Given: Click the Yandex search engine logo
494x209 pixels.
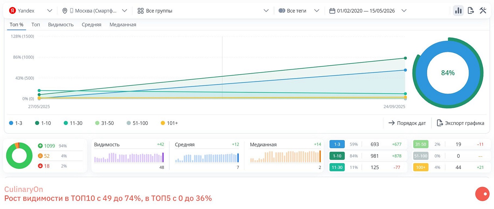Looking at the screenshot, I should pyautogui.click(x=13, y=10).
